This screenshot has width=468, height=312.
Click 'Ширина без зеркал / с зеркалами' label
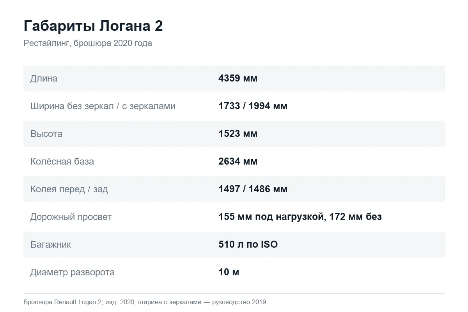103,106
